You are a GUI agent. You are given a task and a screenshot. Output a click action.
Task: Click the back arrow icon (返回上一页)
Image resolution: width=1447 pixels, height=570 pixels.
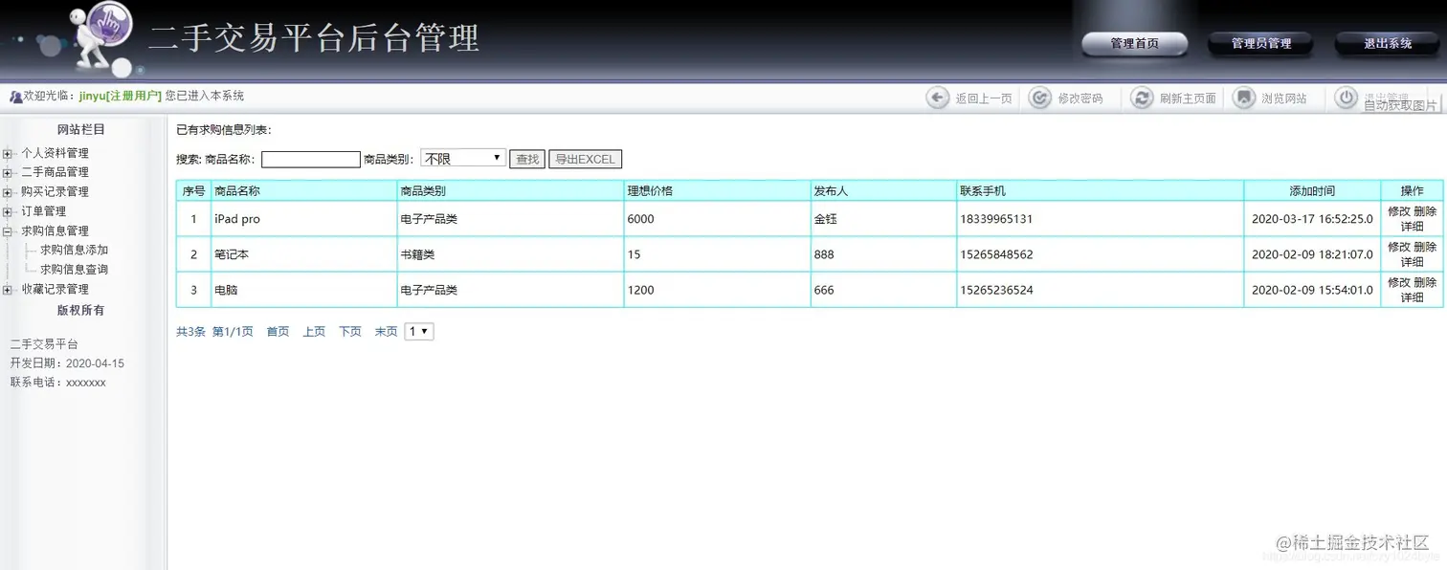pyautogui.click(x=938, y=98)
